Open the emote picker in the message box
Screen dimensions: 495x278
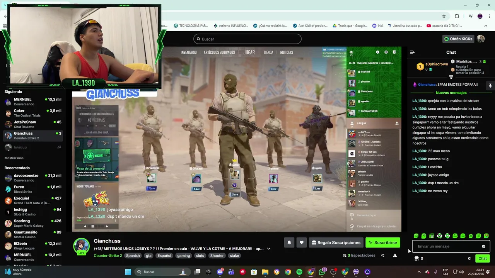pyautogui.click(x=483, y=246)
